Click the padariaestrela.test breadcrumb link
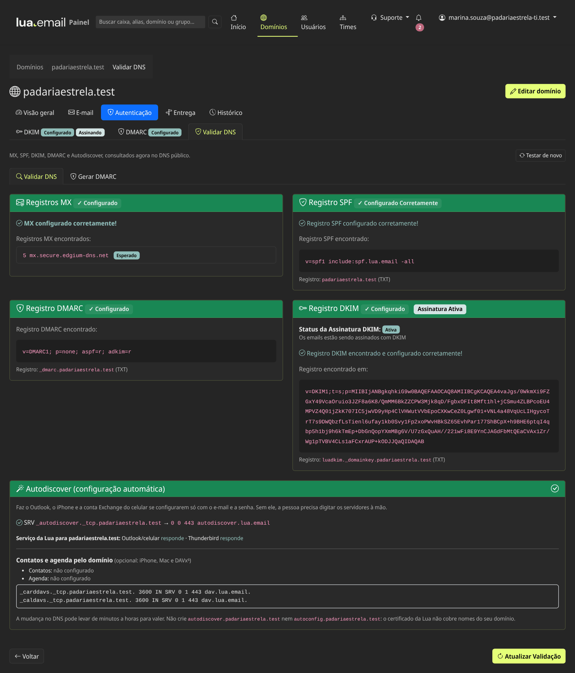Screen dimensions: 575x673 tap(78, 67)
